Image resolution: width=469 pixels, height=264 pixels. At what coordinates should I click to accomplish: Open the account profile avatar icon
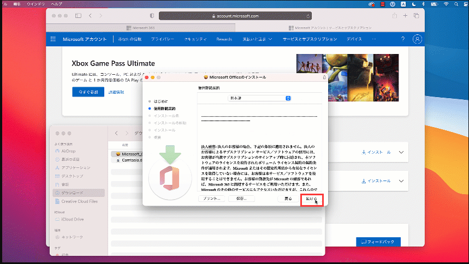click(418, 39)
